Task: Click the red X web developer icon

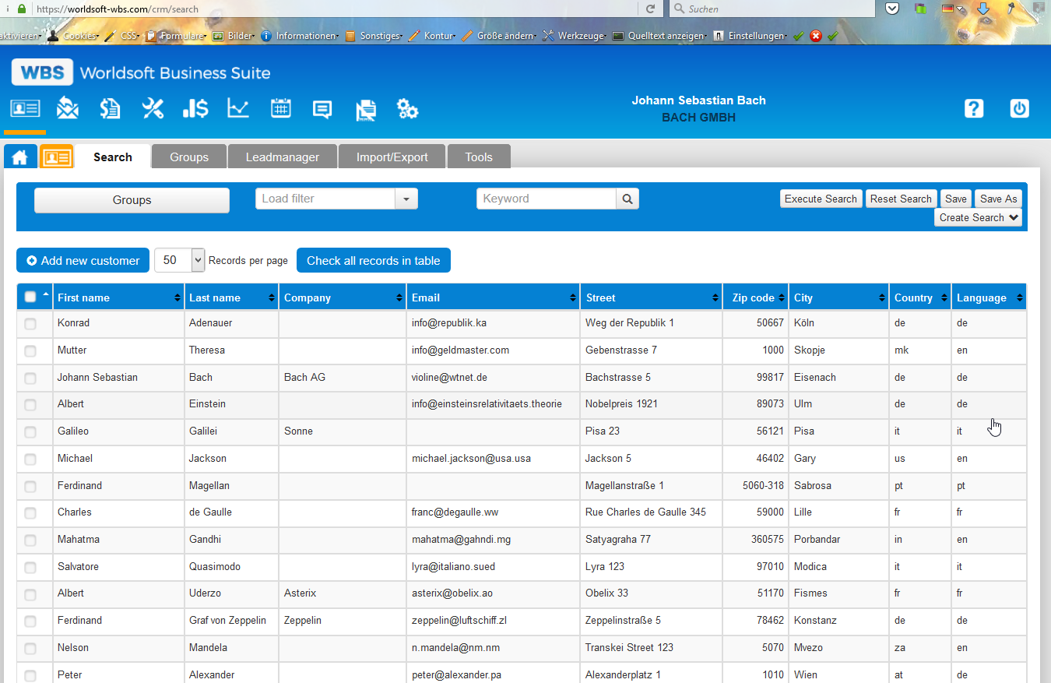Action: tap(816, 36)
